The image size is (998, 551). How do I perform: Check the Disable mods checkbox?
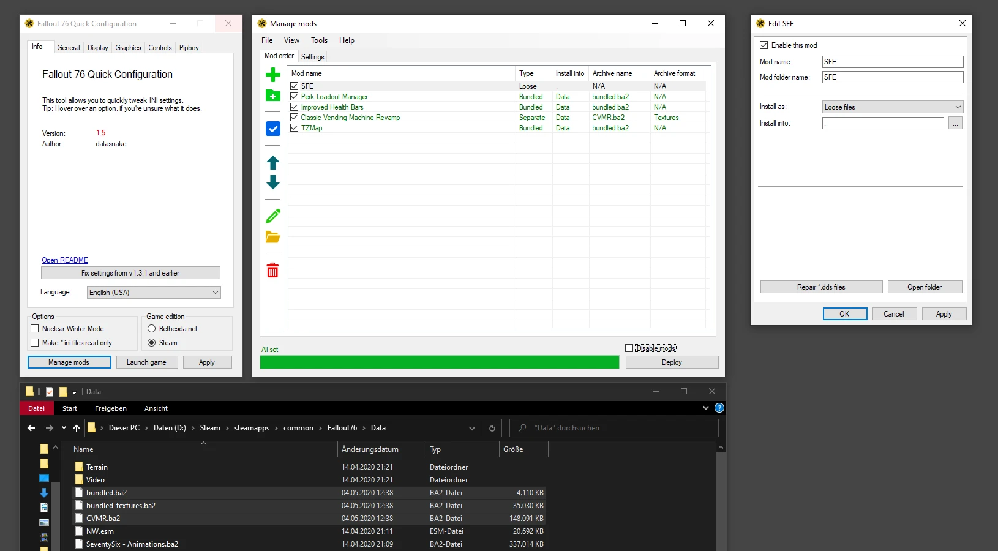coord(629,348)
